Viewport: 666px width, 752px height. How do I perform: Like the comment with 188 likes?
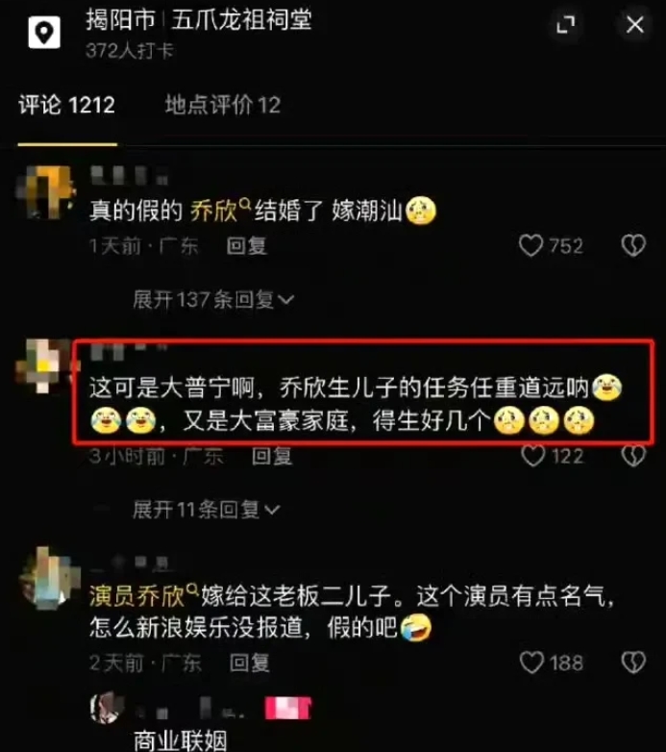click(531, 663)
